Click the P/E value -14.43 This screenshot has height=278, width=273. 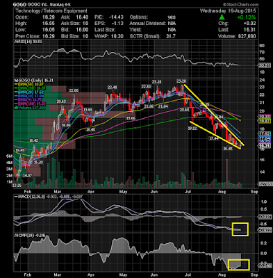pyautogui.click(x=117, y=17)
